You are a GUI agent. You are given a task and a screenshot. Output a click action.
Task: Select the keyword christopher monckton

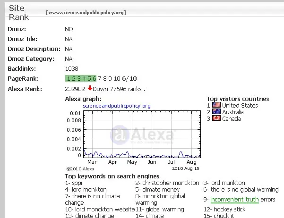(171, 183)
